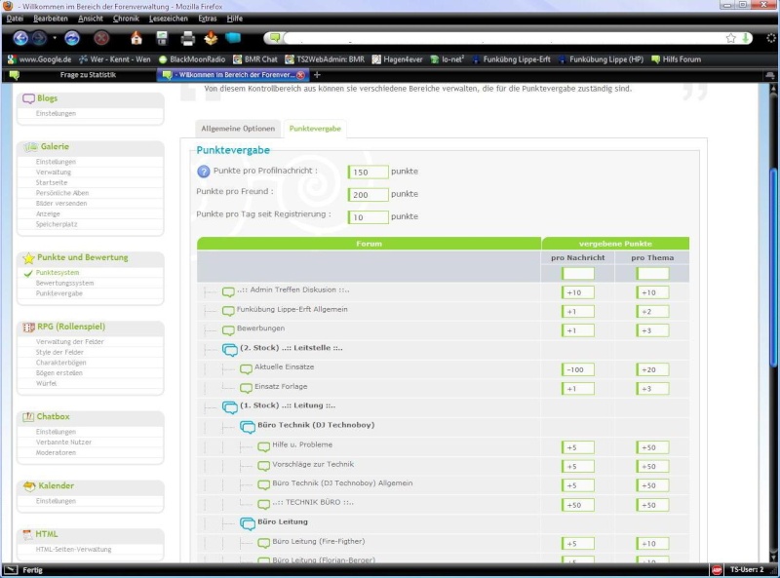Click the blue help icon beside Profilnachricht

[x=204, y=172]
